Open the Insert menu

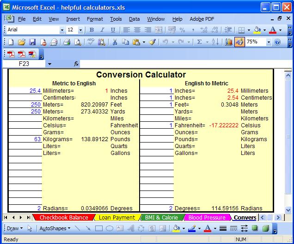(x=73, y=19)
